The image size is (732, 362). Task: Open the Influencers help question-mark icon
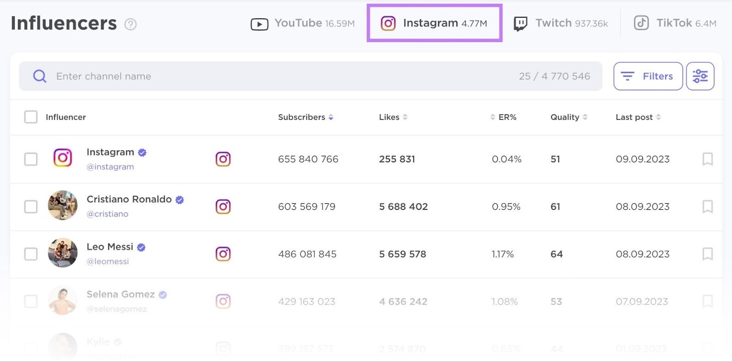[x=130, y=24]
